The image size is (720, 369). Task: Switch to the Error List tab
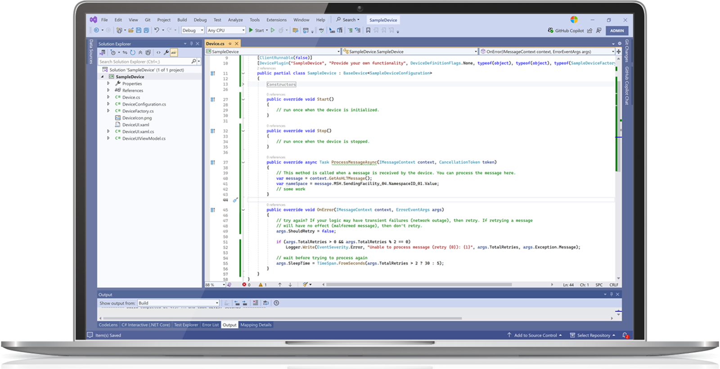210,325
